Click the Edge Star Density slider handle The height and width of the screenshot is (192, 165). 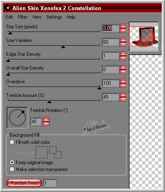point(8,61)
